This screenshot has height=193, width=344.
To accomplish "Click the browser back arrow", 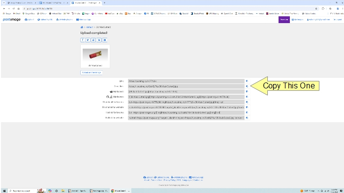I will tap(4, 8).
